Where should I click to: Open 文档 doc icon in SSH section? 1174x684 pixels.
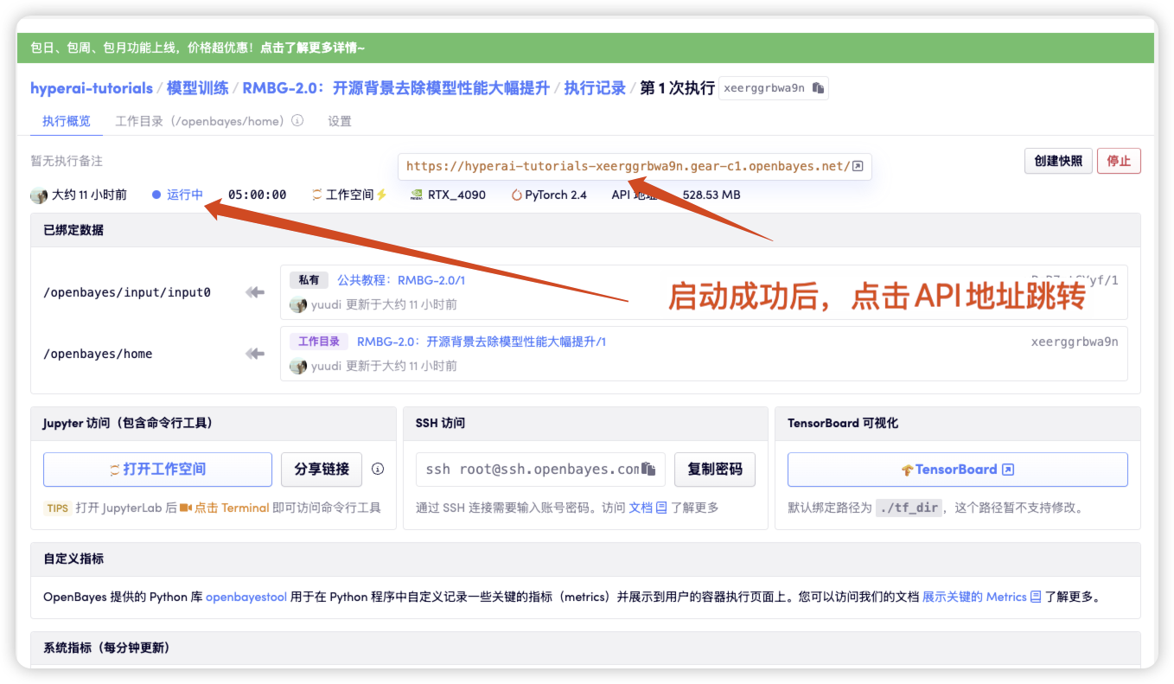[661, 508]
